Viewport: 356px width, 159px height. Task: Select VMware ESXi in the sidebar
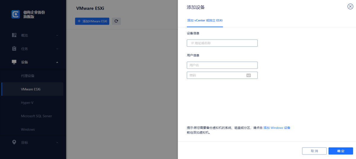pos(32,89)
